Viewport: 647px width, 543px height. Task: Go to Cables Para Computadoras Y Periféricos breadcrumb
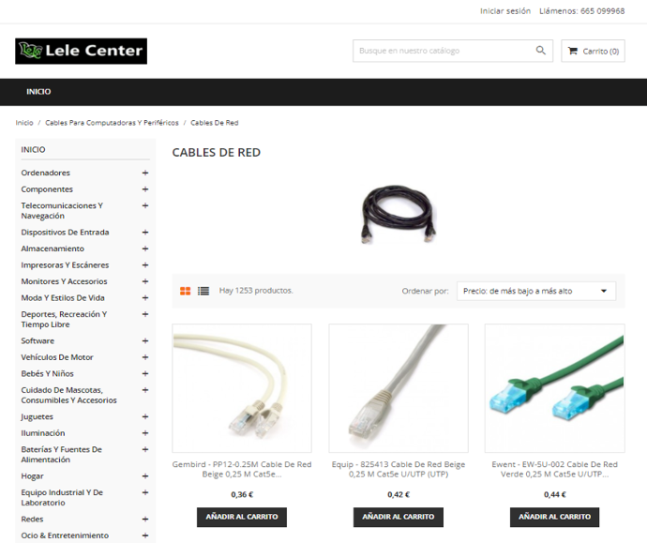point(112,123)
